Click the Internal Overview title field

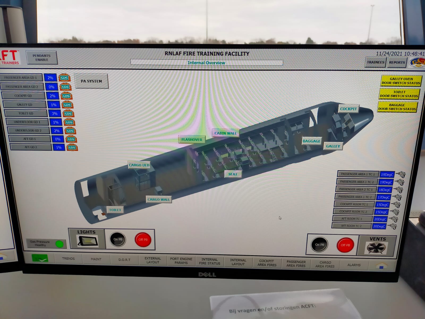[206, 63]
